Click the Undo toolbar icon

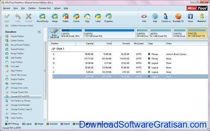pyautogui.click(x=18, y=18)
